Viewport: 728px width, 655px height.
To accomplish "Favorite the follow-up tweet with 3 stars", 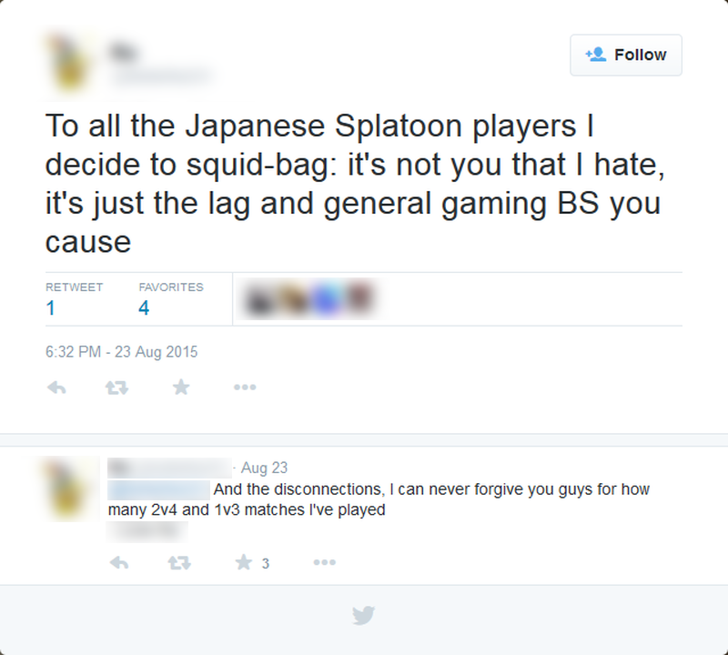I will 243,562.
